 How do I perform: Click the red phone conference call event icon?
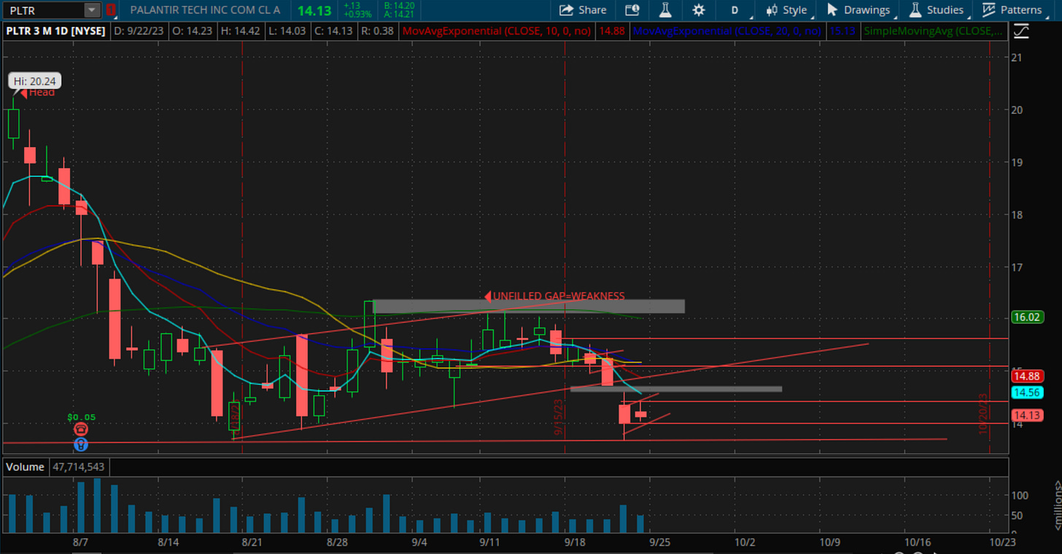tap(81, 430)
